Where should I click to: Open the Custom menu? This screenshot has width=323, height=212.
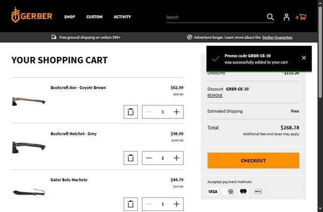coord(94,17)
